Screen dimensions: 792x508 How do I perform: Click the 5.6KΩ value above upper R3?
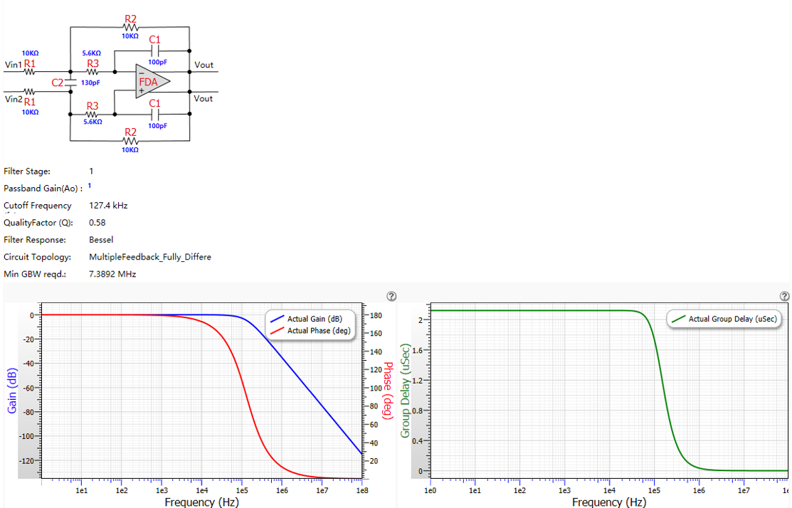pos(91,53)
